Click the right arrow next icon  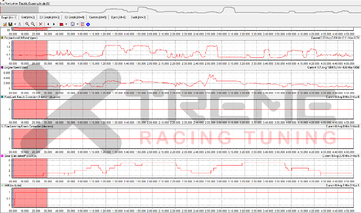pos(54,23)
